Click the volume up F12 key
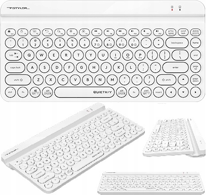The image size is (206, 195). 158,32
